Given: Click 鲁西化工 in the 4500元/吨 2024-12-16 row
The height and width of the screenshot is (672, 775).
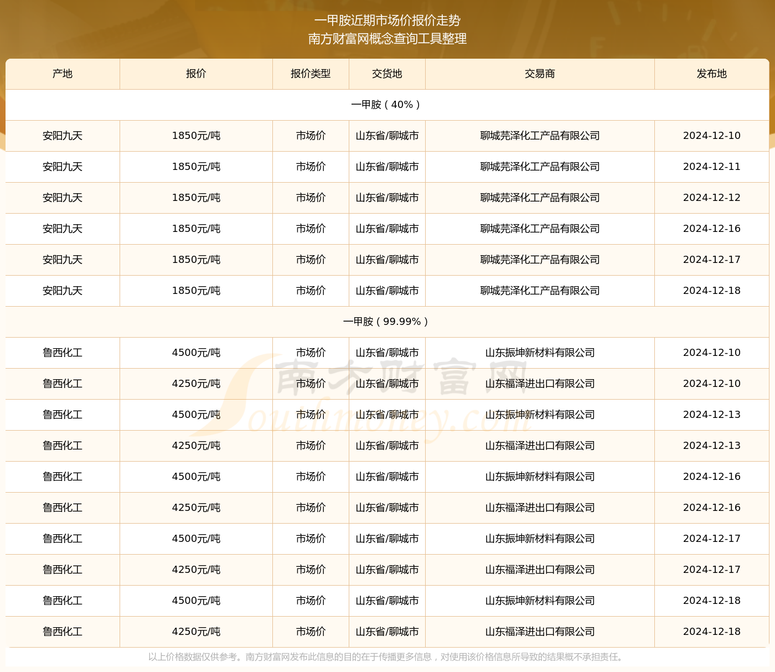Looking at the screenshot, I should coord(63,477).
